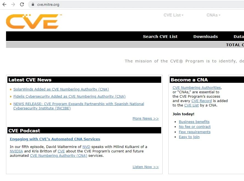Click the More News >> link
Screen dimensions: 244x181
tap(146, 118)
